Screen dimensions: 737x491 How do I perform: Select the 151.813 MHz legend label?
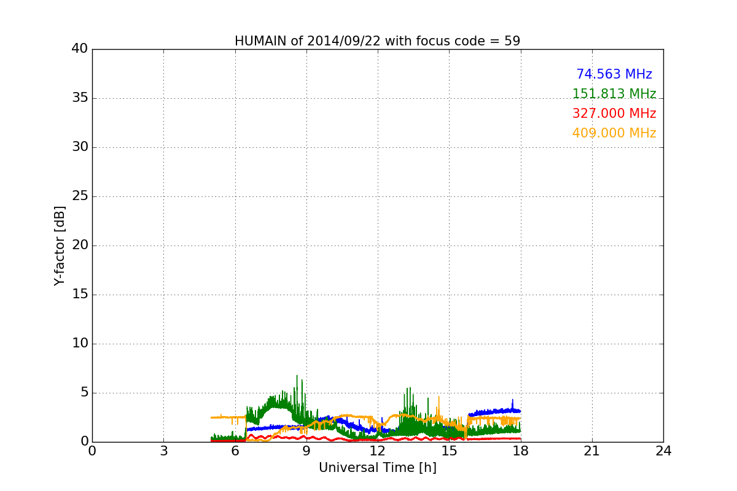(614, 94)
